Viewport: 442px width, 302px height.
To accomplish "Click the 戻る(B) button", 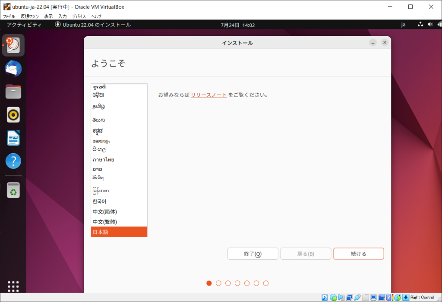I will pos(306,254).
